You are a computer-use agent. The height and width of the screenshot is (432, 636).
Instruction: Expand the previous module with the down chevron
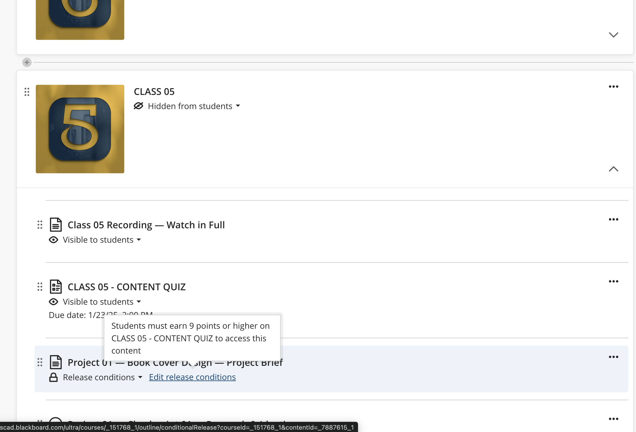[613, 35]
